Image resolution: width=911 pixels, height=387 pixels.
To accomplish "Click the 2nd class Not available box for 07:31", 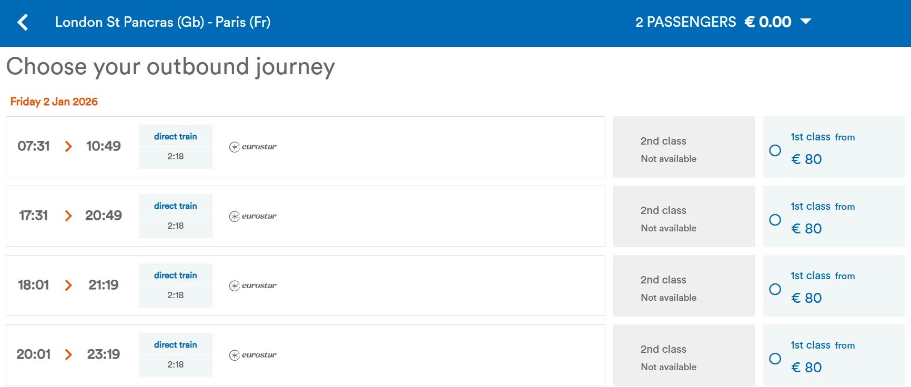I will coord(684,147).
